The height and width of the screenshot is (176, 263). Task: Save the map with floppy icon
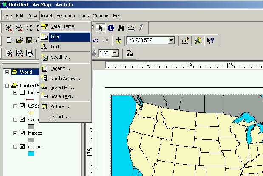tap(29, 41)
